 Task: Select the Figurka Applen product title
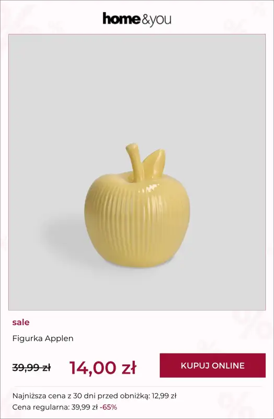[43, 338]
